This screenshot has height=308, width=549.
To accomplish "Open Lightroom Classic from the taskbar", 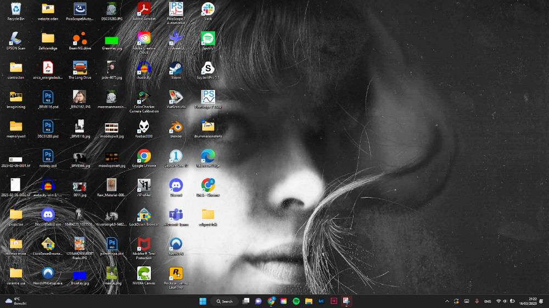I will point(321,301).
